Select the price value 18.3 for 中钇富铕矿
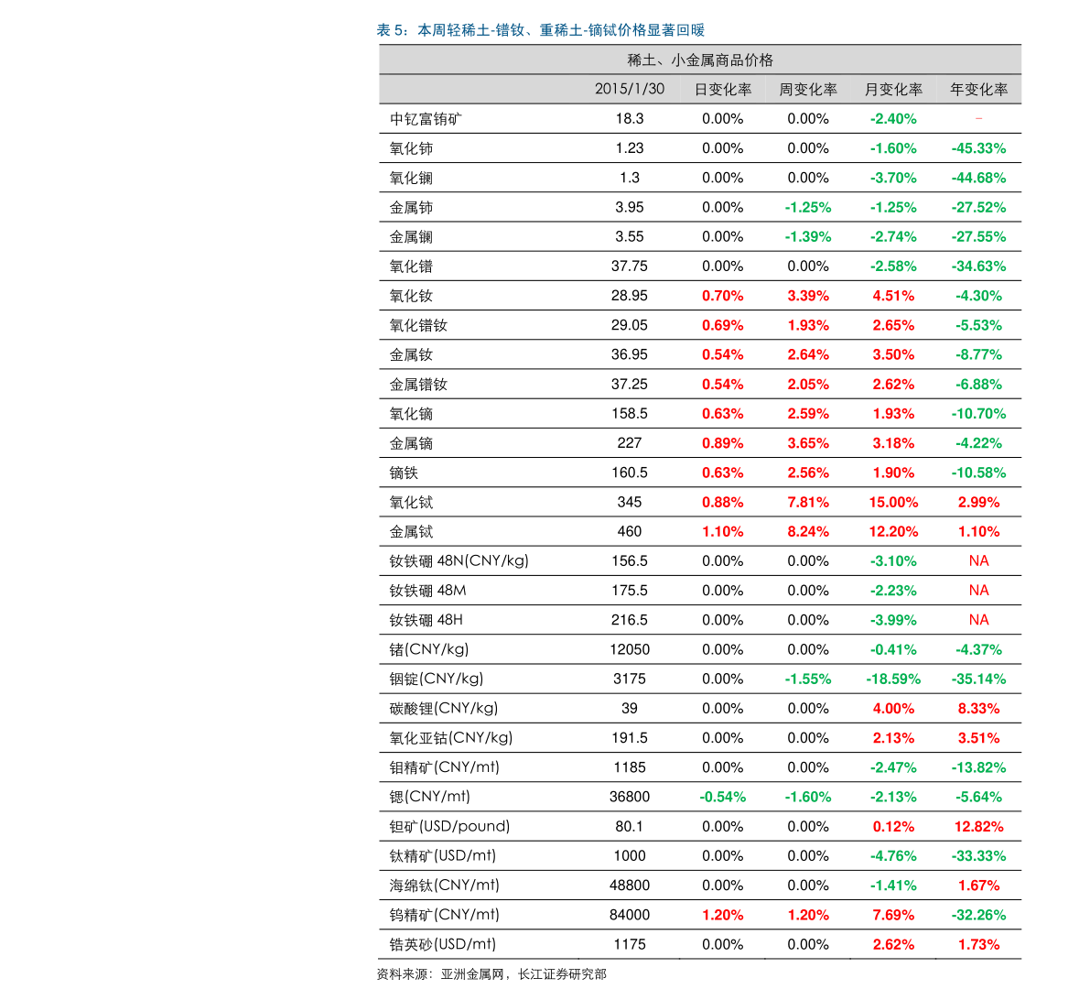This screenshot has height=1000, width=1090. (630, 119)
